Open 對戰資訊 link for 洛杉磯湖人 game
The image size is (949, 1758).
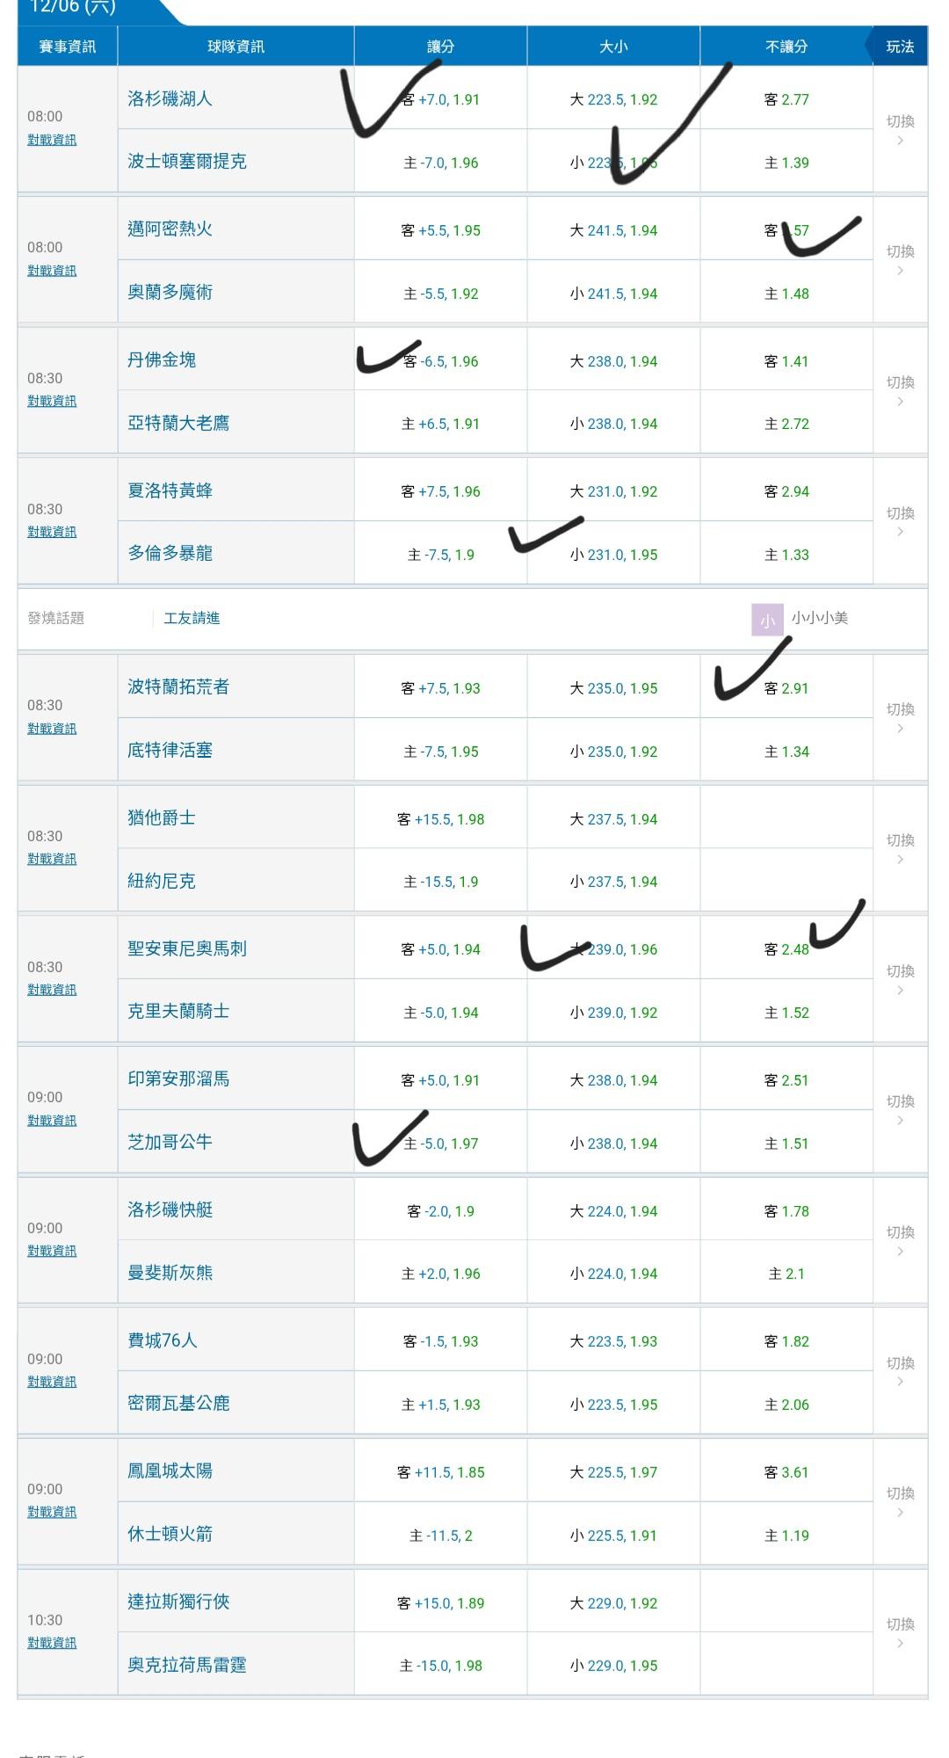(x=52, y=140)
